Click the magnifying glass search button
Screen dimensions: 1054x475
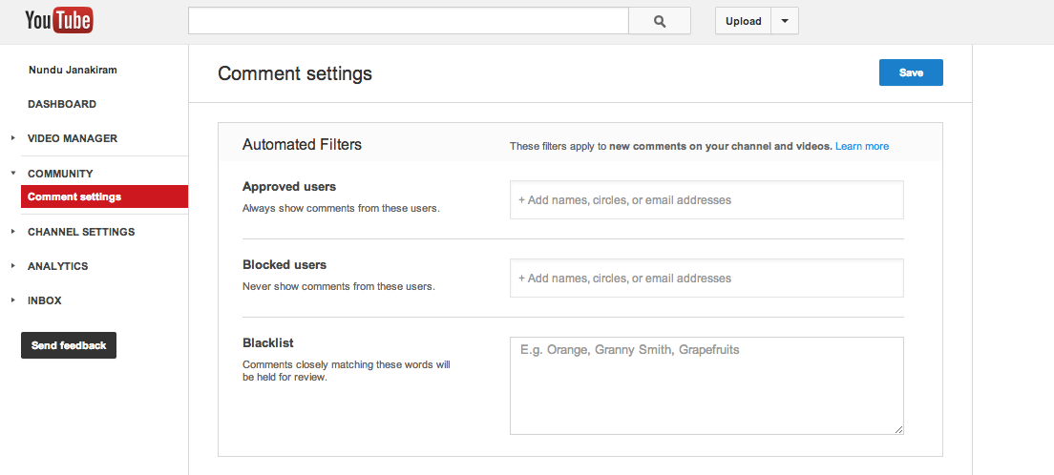659,21
